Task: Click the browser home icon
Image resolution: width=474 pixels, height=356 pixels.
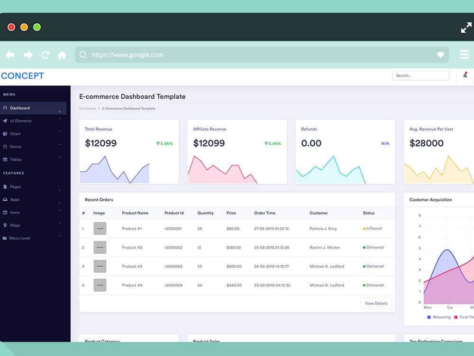Action: [x=62, y=55]
